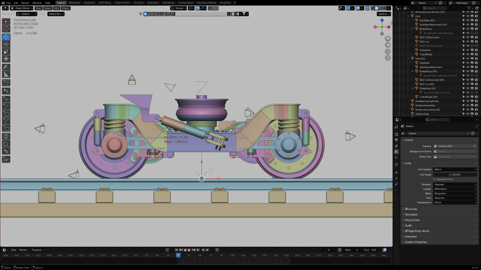The width and height of the screenshot is (481, 270).
Task: Switch orthographic/perspective grid icon
Action: (x=388, y=58)
